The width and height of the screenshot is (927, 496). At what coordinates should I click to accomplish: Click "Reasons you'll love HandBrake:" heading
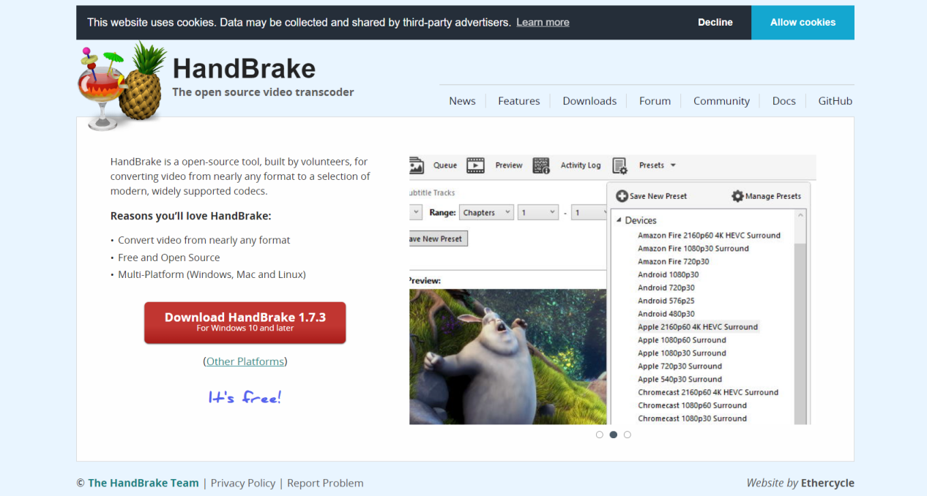(190, 216)
